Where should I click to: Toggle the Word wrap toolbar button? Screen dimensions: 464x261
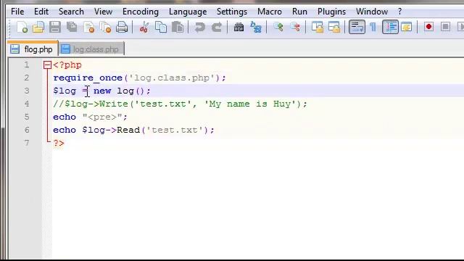tap(357, 28)
